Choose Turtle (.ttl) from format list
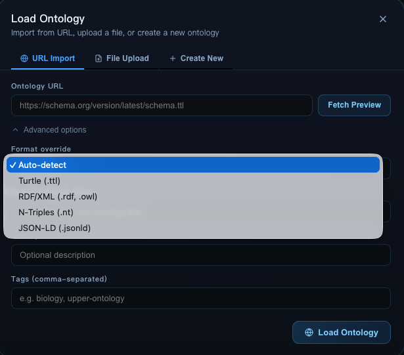 (x=193, y=180)
